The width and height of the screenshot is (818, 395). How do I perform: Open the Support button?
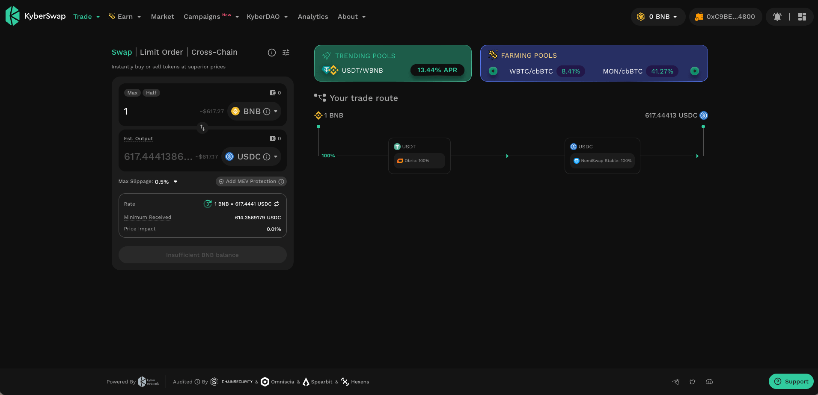click(x=791, y=381)
